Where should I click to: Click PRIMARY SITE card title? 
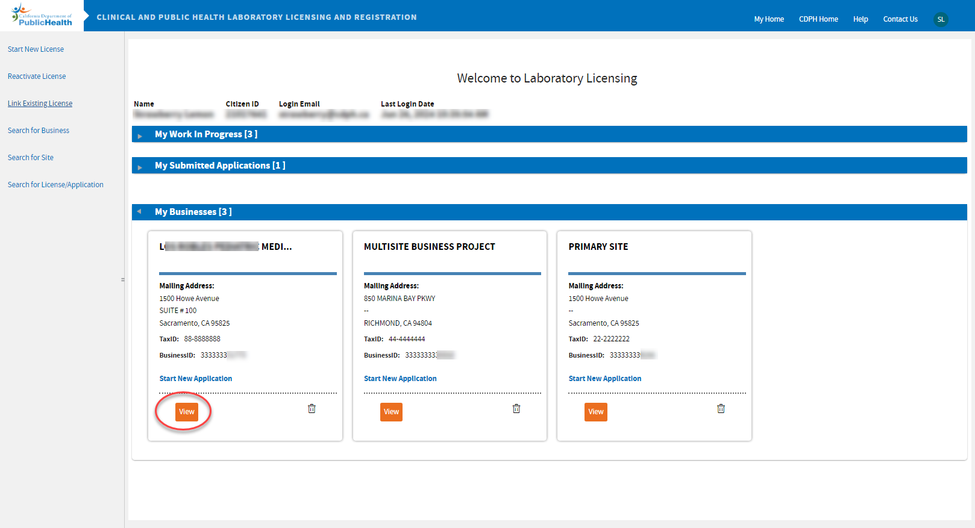598,247
